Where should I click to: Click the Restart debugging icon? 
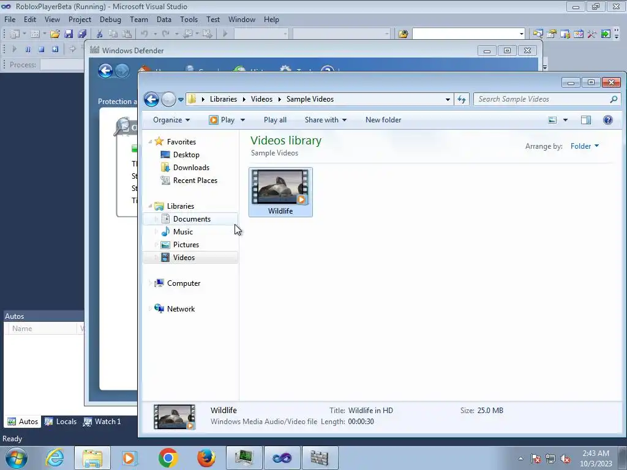tap(55, 49)
